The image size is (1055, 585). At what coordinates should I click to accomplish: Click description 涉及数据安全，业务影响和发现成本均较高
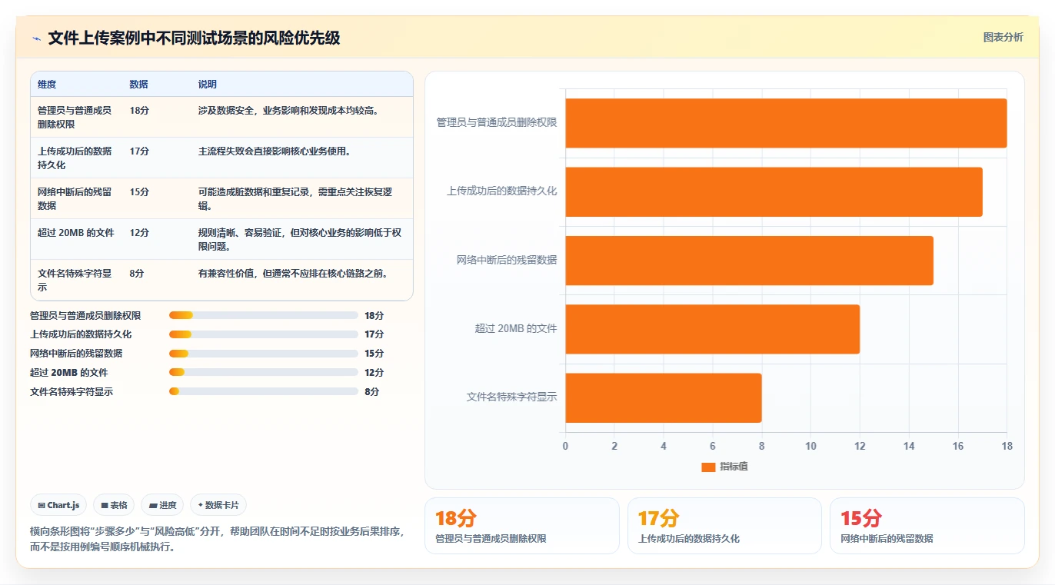tap(288, 111)
